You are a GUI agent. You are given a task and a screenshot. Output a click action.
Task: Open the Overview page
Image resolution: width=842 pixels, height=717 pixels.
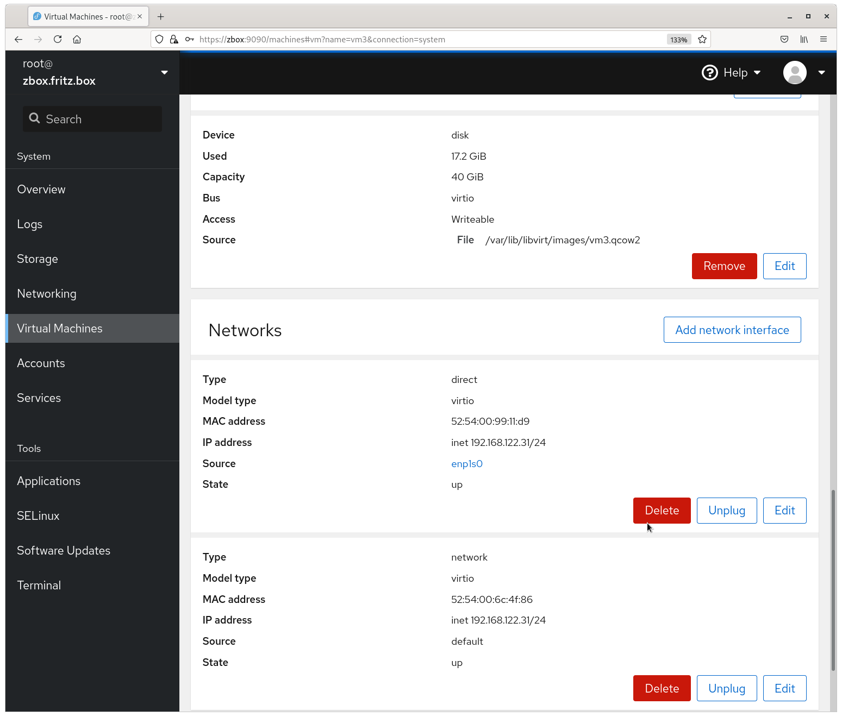click(x=92, y=189)
